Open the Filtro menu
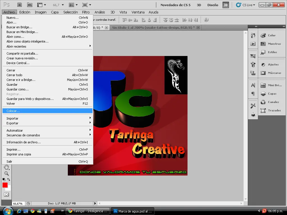This screenshot has width=287, height=215. (86, 12)
